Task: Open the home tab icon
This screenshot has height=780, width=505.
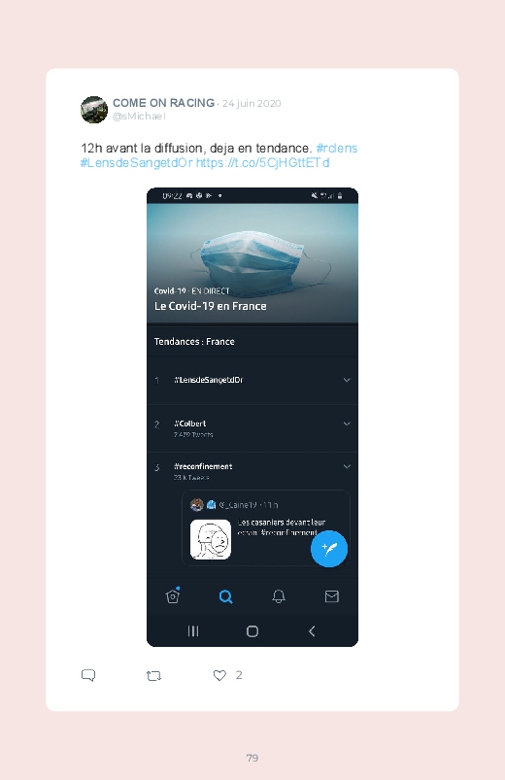Action: coord(173,595)
